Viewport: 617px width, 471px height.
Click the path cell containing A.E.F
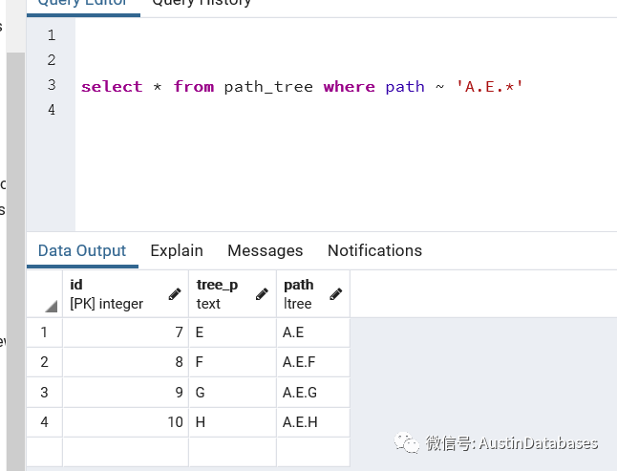(x=312, y=363)
